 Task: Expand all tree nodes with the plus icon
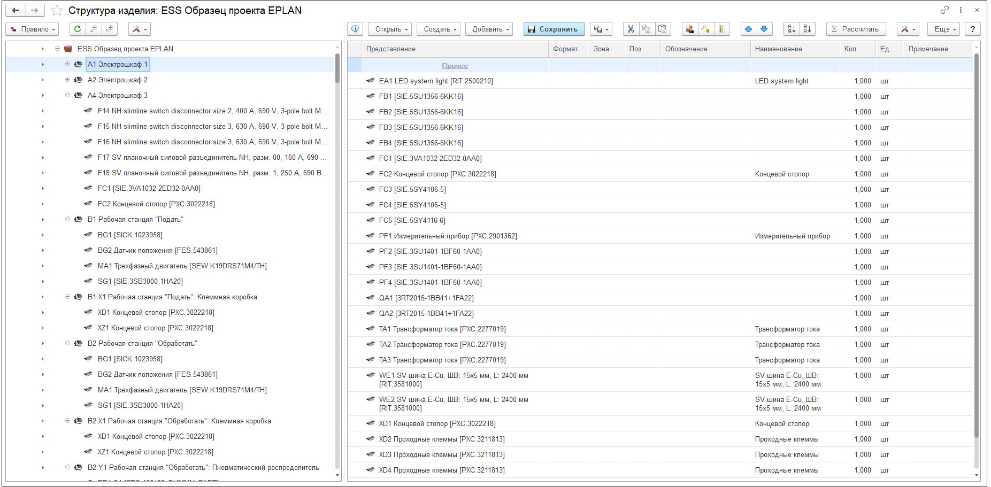[110, 29]
